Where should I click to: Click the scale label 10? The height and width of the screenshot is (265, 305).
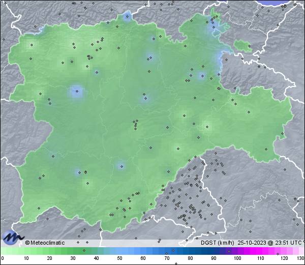click(26, 258)
